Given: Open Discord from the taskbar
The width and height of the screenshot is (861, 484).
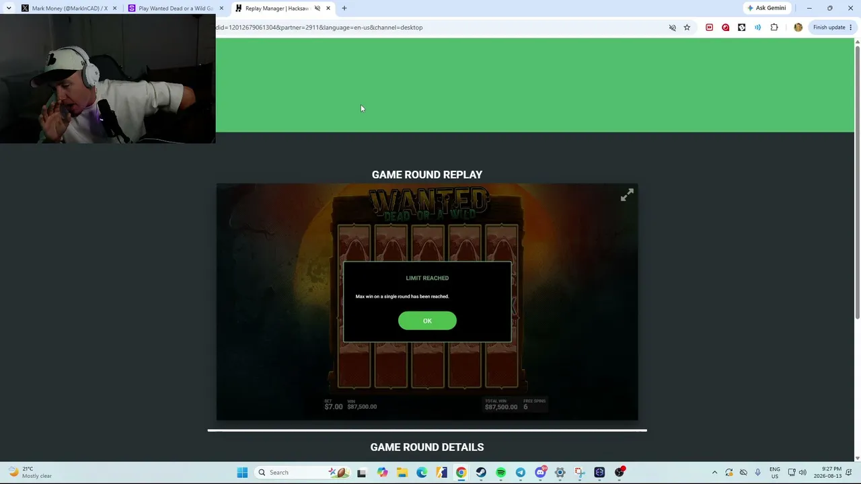Looking at the screenshot, I should point(540,473).
